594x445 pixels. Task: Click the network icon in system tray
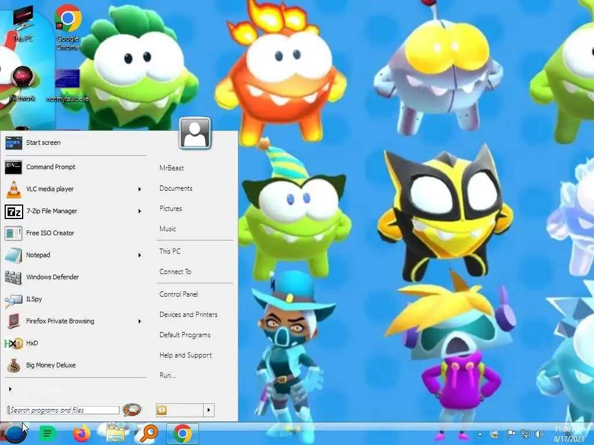tap(526, 433)
